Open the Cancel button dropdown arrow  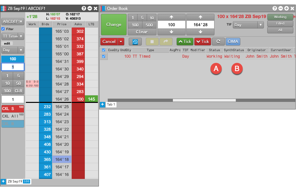pyautogui.click(x=121, y=42)
